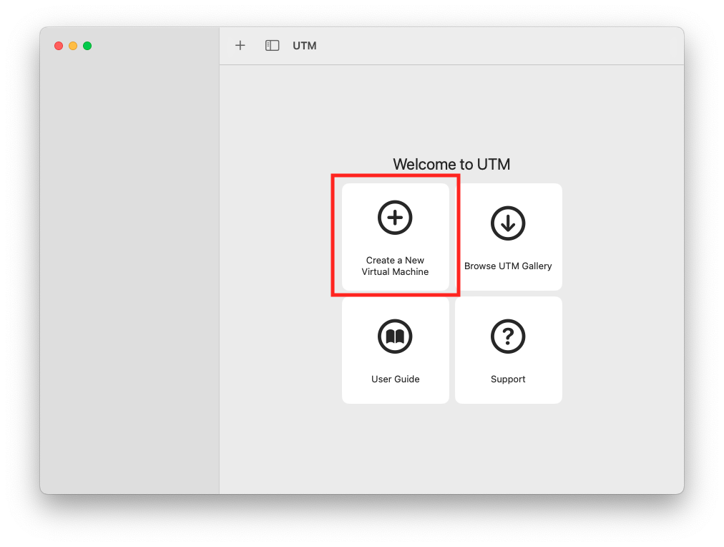Toggle the sidebar with the toolbar icon

pyautogui.click(x=272, y=45)
